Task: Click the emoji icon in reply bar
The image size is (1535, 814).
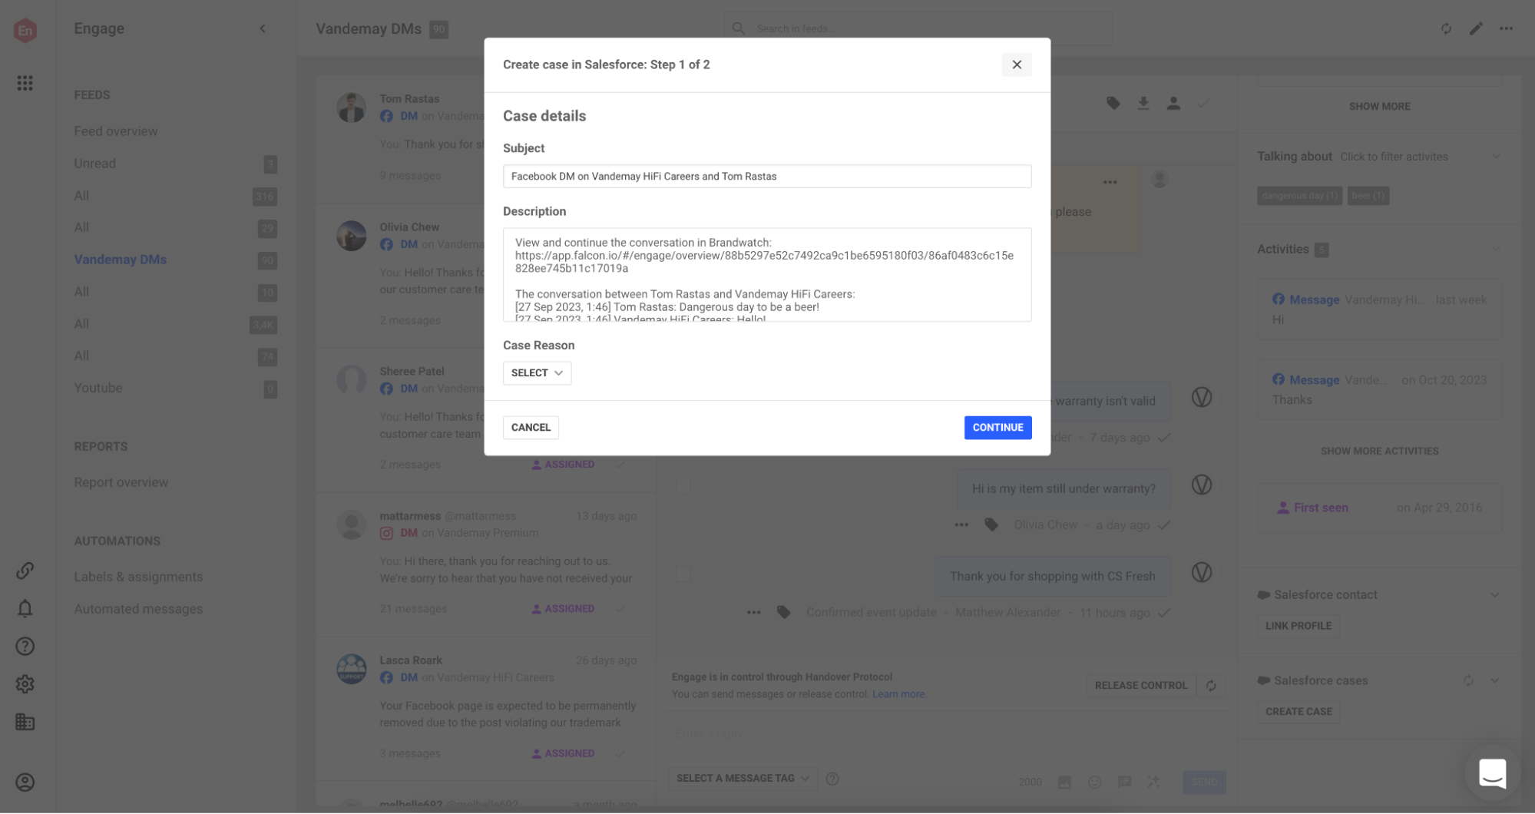Action: (1094, 782)
